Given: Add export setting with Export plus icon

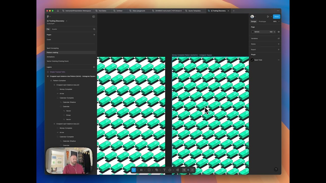Looking at the screenshot, I should tap(279, 50).
